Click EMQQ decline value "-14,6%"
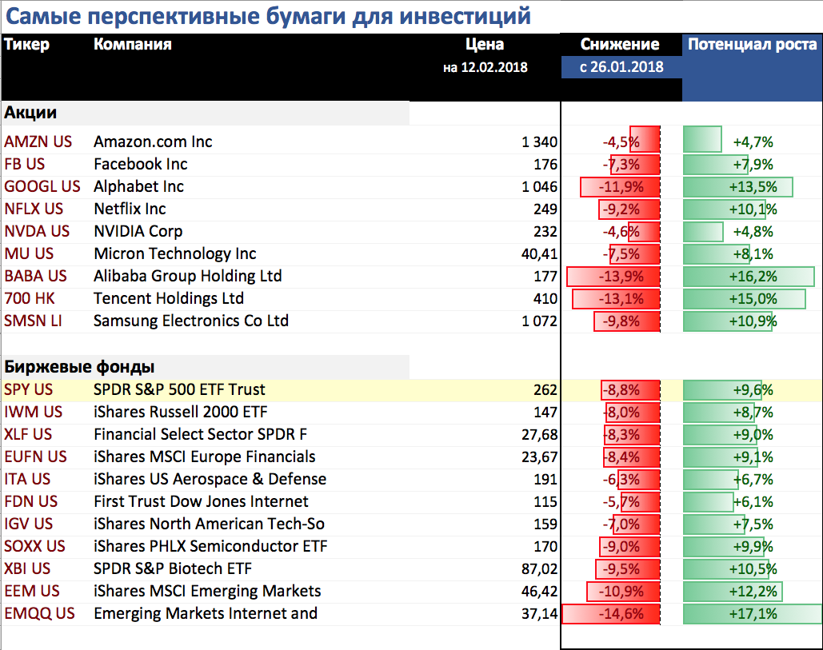Screen dimensions: 823x650 (621, 614)
